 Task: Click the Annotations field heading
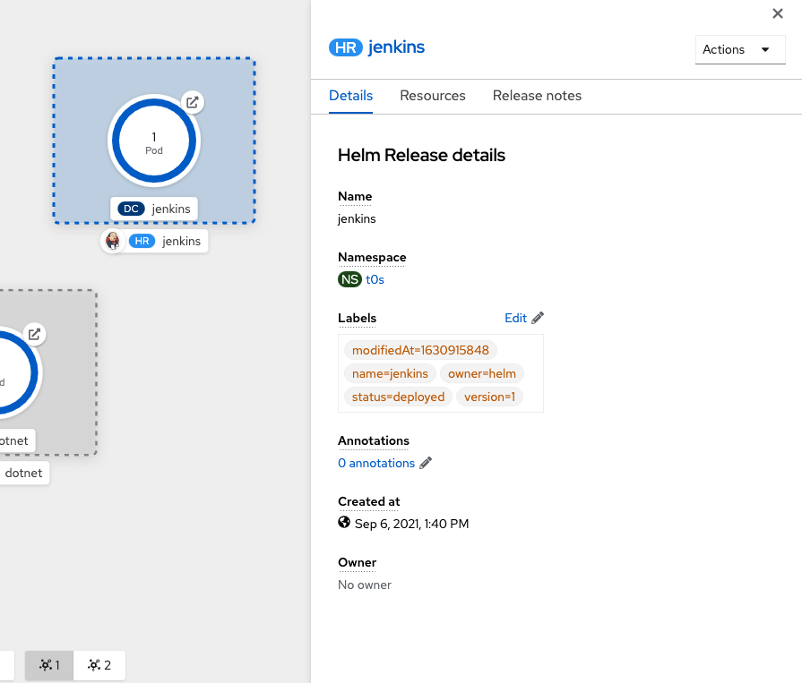point(374,440)
